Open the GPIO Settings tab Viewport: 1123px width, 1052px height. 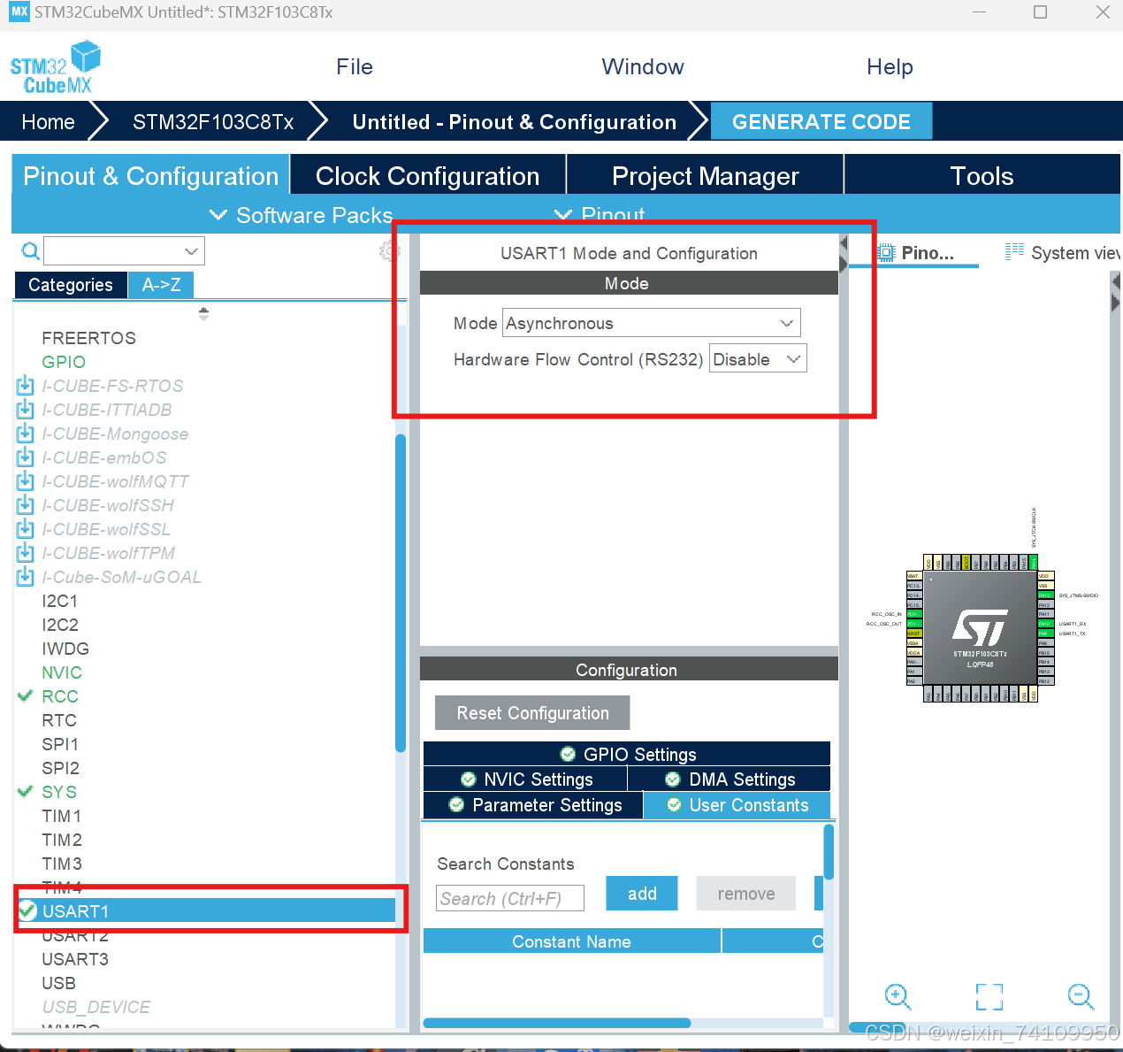(627, 754)
